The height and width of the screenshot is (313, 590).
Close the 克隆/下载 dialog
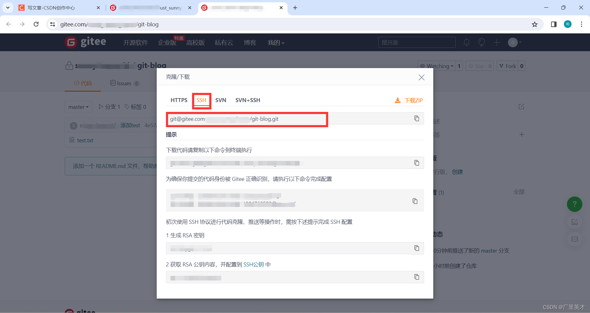point(421,77)
